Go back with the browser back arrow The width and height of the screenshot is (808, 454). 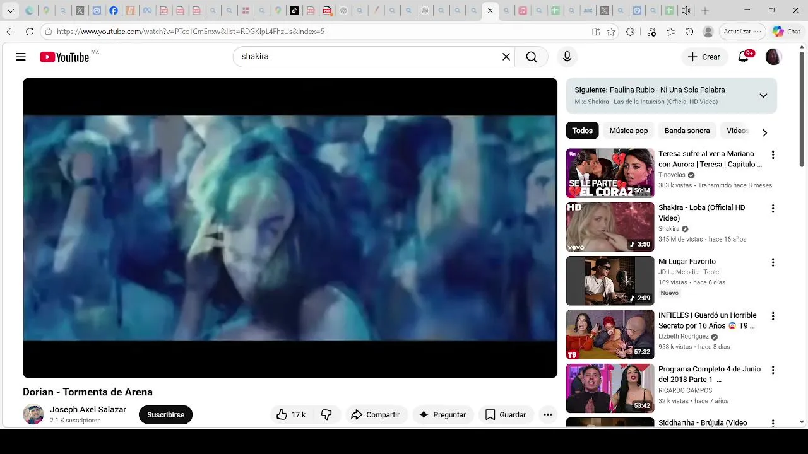point(11,32)
